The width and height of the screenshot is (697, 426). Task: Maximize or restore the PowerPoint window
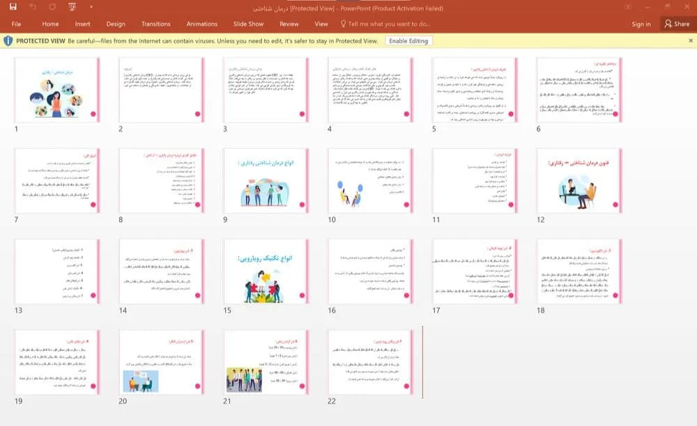click(x=667, y=7)
